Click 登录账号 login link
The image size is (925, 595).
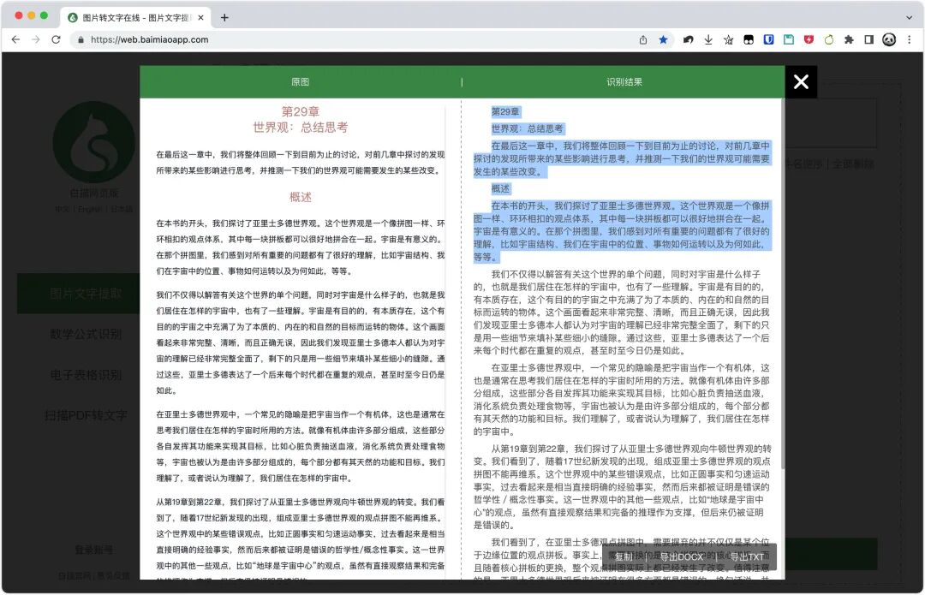(x=94, y=550)
